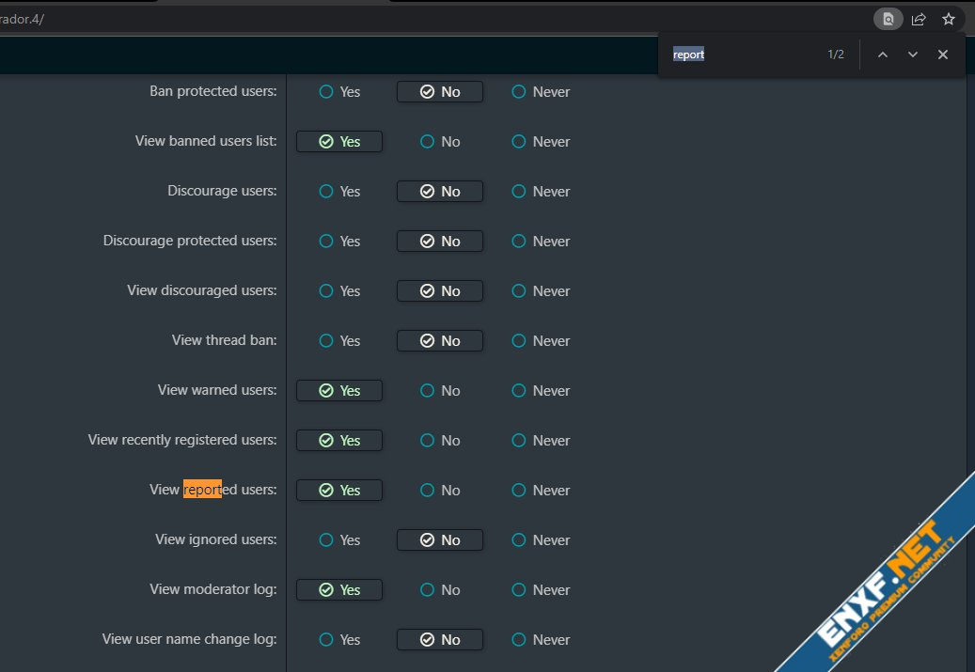
Task: Choose Never for Discourage protected users
Action: 541,242
